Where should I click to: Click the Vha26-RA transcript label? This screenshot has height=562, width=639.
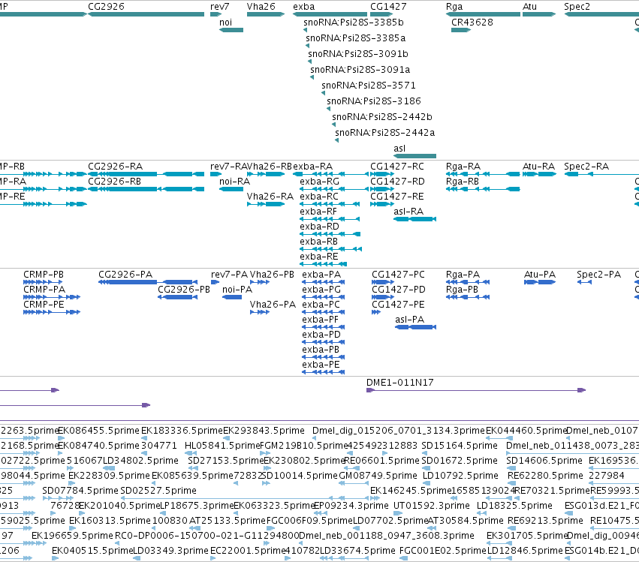pyautogui.click(x=270, y=197)
